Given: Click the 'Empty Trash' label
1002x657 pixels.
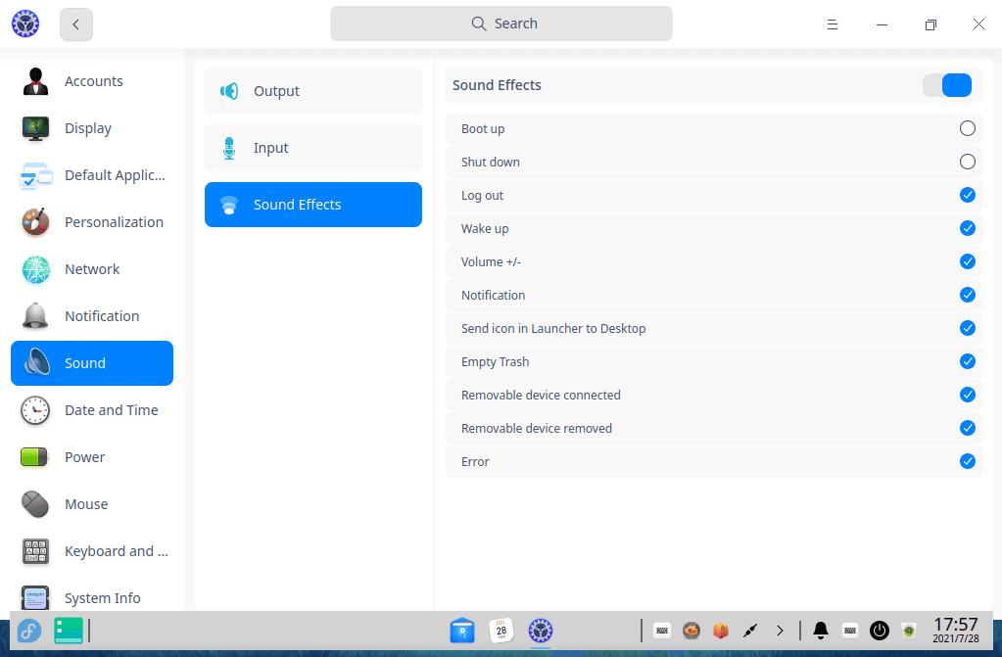Looking at the screenshot, I should click(495, 361).
